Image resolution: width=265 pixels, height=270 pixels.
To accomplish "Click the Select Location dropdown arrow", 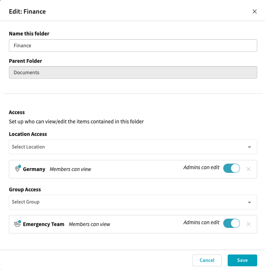I will click(x=249, y=147).
